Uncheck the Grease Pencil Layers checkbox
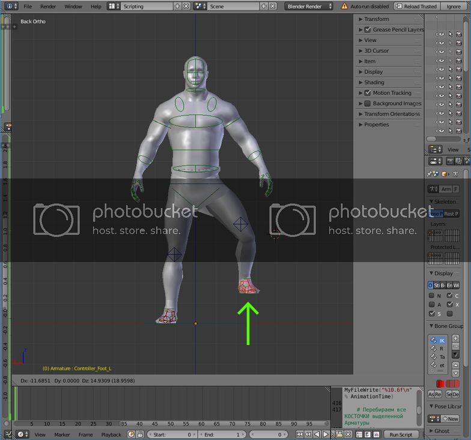The image size is (471, 440). point(368,29)
